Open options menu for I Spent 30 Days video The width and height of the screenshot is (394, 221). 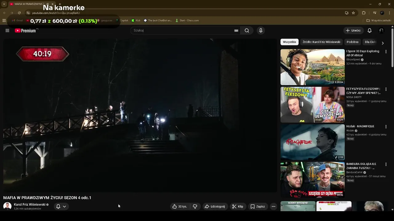pos(386,52)
